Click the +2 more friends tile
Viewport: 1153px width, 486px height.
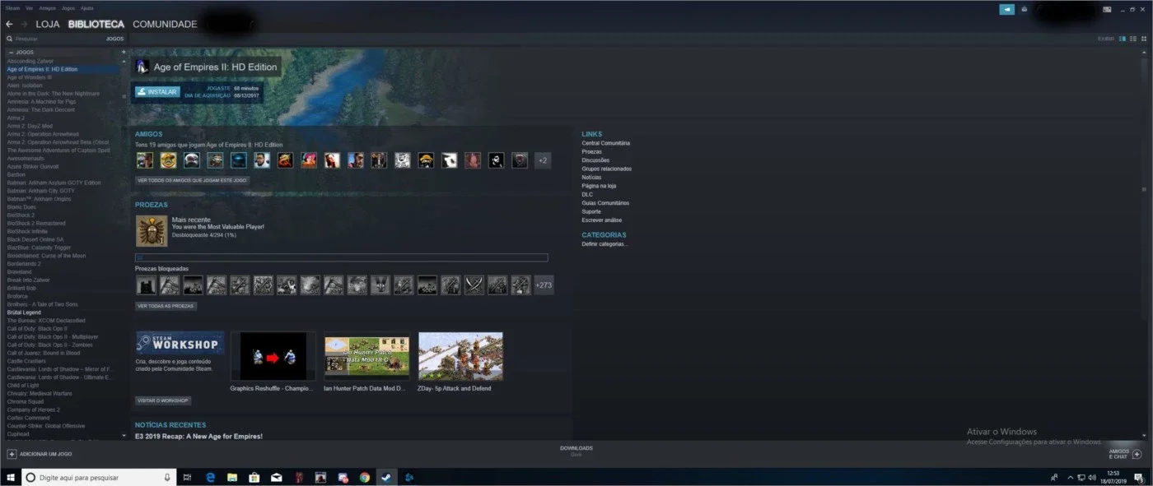543,160
